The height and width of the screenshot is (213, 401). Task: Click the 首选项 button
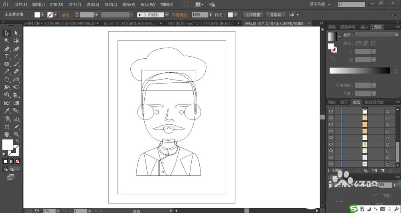coord(275,15)
